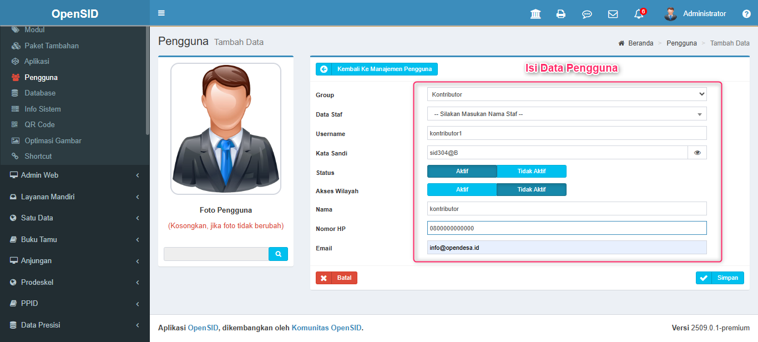Set Akses Wilayah to Aktif
This screenshot has height=342, width=758.
462,190
